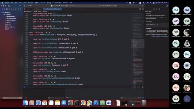Open the Debug menu
194x109 pixels.
pos(49,3)
